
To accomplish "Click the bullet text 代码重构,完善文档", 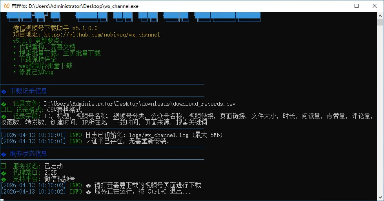I will click(x=47, y=47).
